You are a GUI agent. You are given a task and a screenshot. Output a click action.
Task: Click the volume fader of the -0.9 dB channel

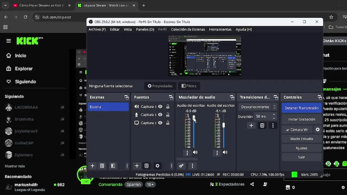pyautogui.click(x=194, y=117)
